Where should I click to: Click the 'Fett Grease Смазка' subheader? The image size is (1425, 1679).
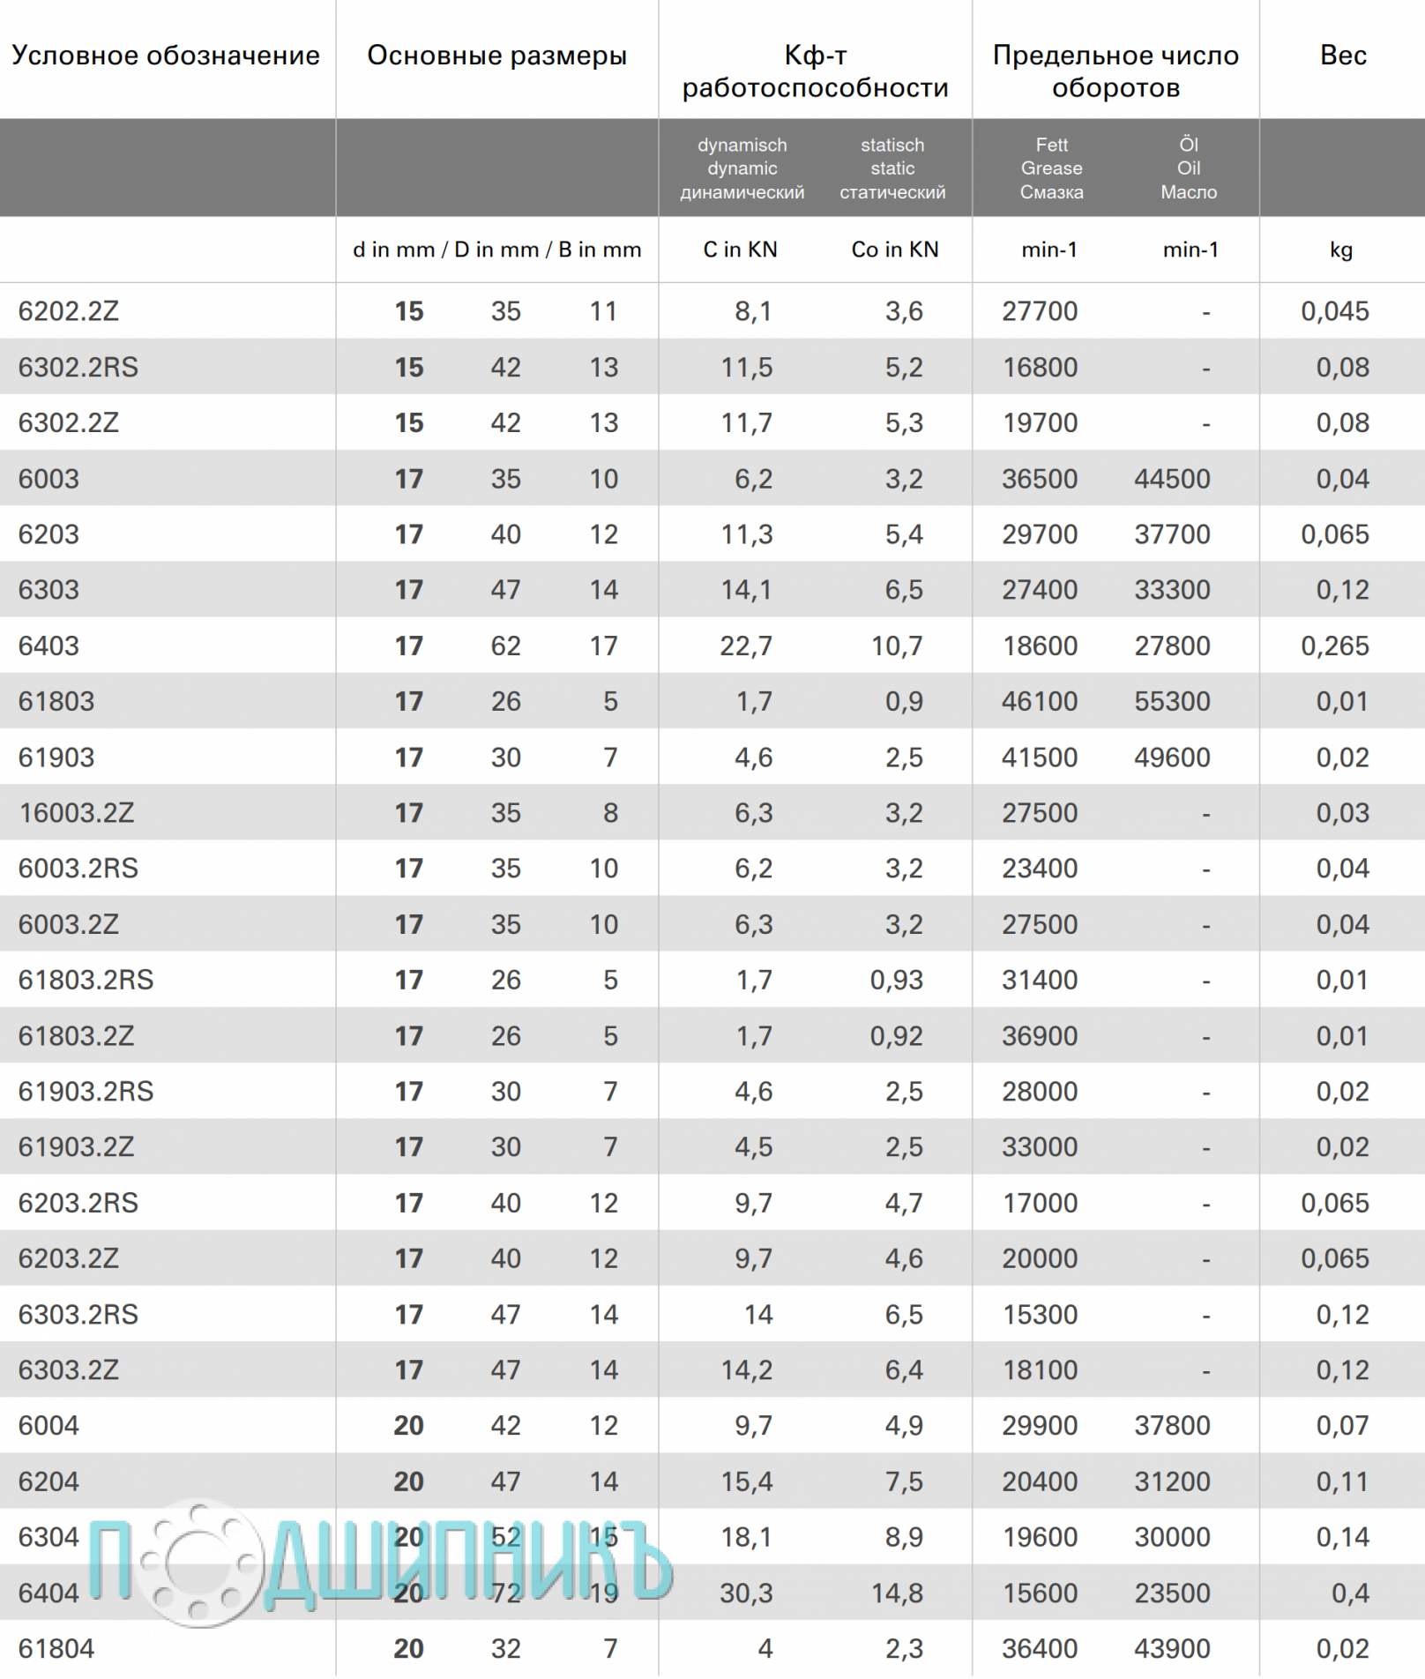(x=1052, y=168)
